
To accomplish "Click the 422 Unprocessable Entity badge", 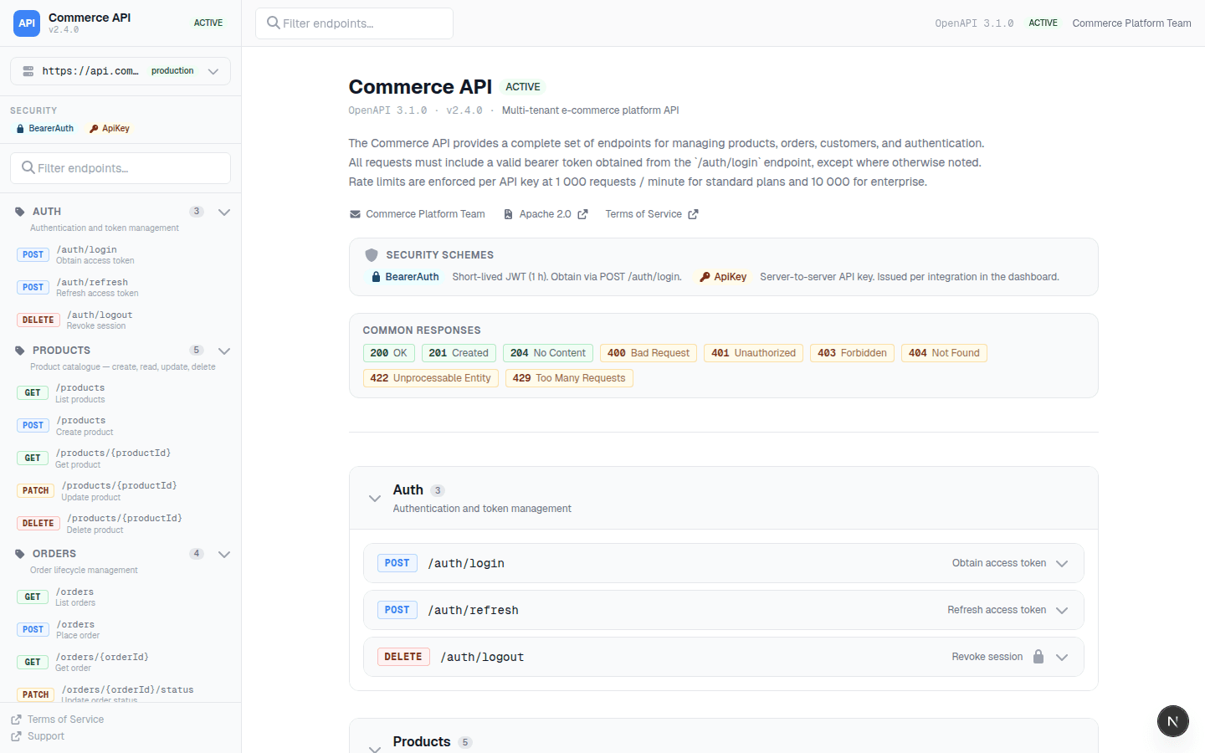I will click(x=431, y=378).
